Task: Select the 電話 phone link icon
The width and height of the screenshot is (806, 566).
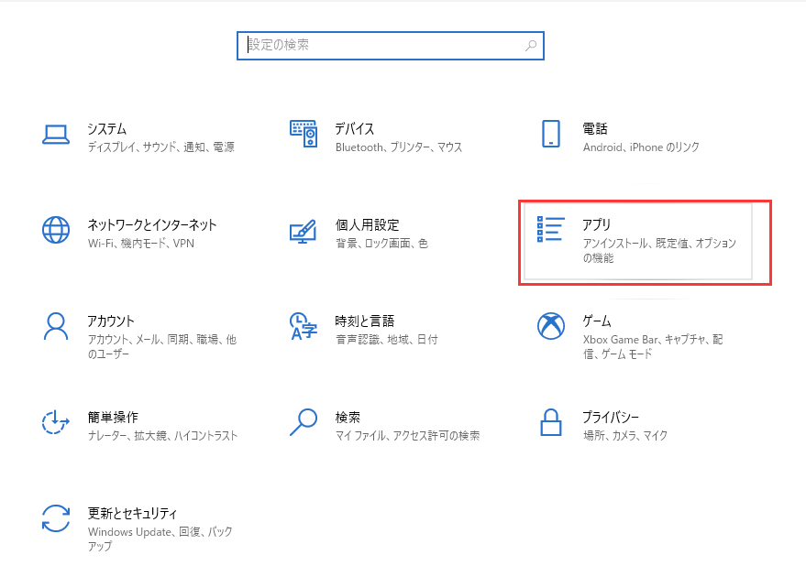Action: [551, 134]
